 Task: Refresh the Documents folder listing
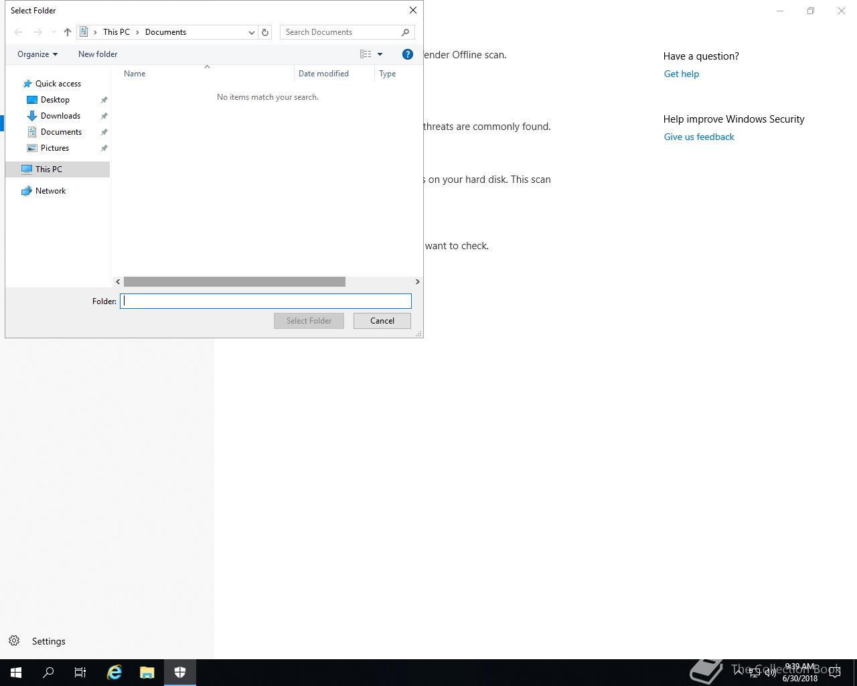coord(265,32)
